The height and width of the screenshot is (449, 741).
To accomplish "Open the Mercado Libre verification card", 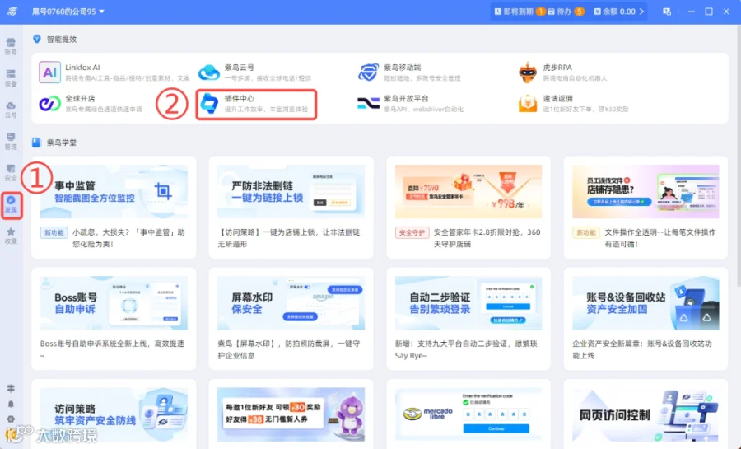I will pyautogui.click(x=468, y=414).
